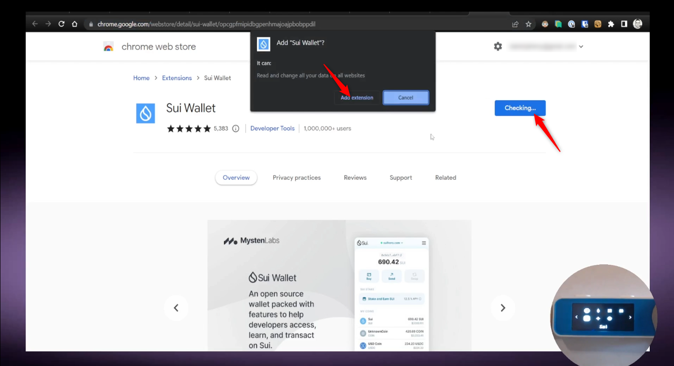Select the chrome.google.com address bar URL
Screen dimensions: 674x366
[206, 24]
